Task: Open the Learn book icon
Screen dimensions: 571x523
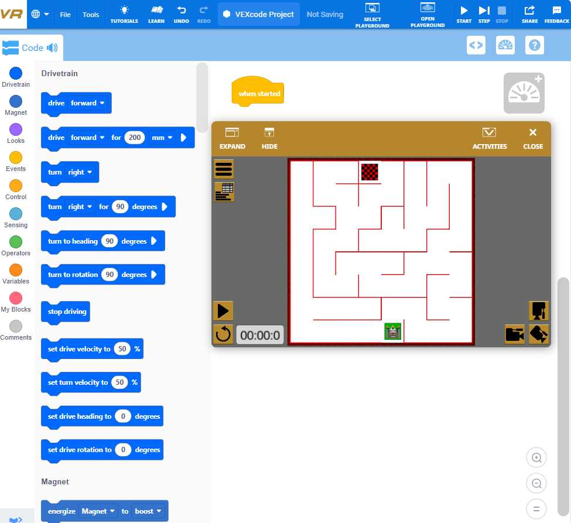Action: [x=156, y=15]
